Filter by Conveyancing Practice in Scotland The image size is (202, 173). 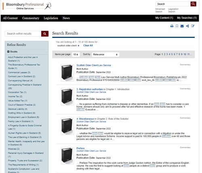pyautogui.click(x=25, y=87)
